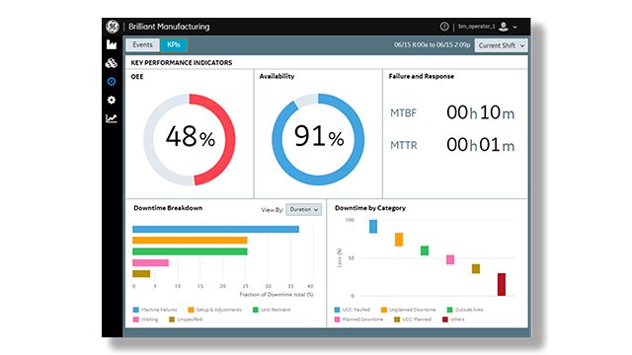
Task: Click the shift date range text
Action: [x=433, y=45]
